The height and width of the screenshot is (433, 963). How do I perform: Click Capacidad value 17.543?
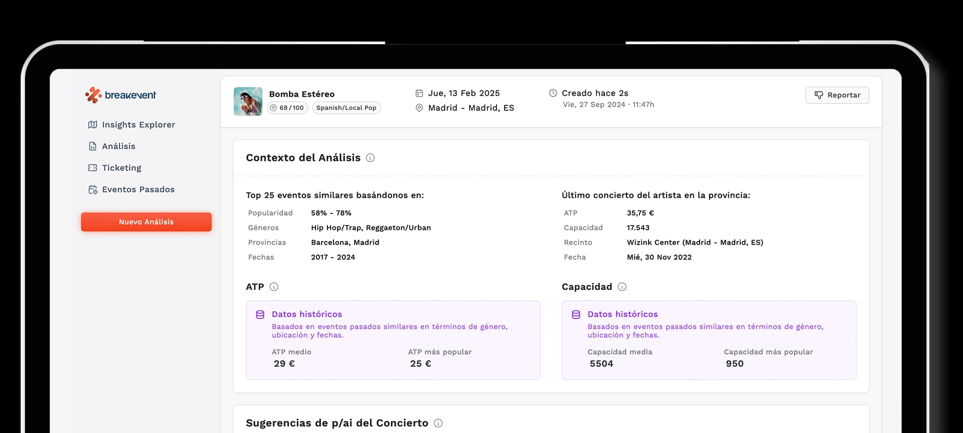tap(638, 228)
